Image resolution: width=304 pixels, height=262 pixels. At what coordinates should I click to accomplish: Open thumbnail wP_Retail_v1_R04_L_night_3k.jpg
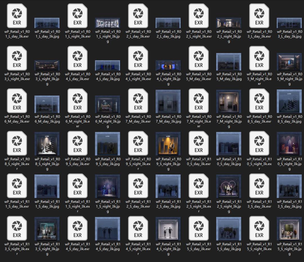pyautogui.click(x=168, y=65)
